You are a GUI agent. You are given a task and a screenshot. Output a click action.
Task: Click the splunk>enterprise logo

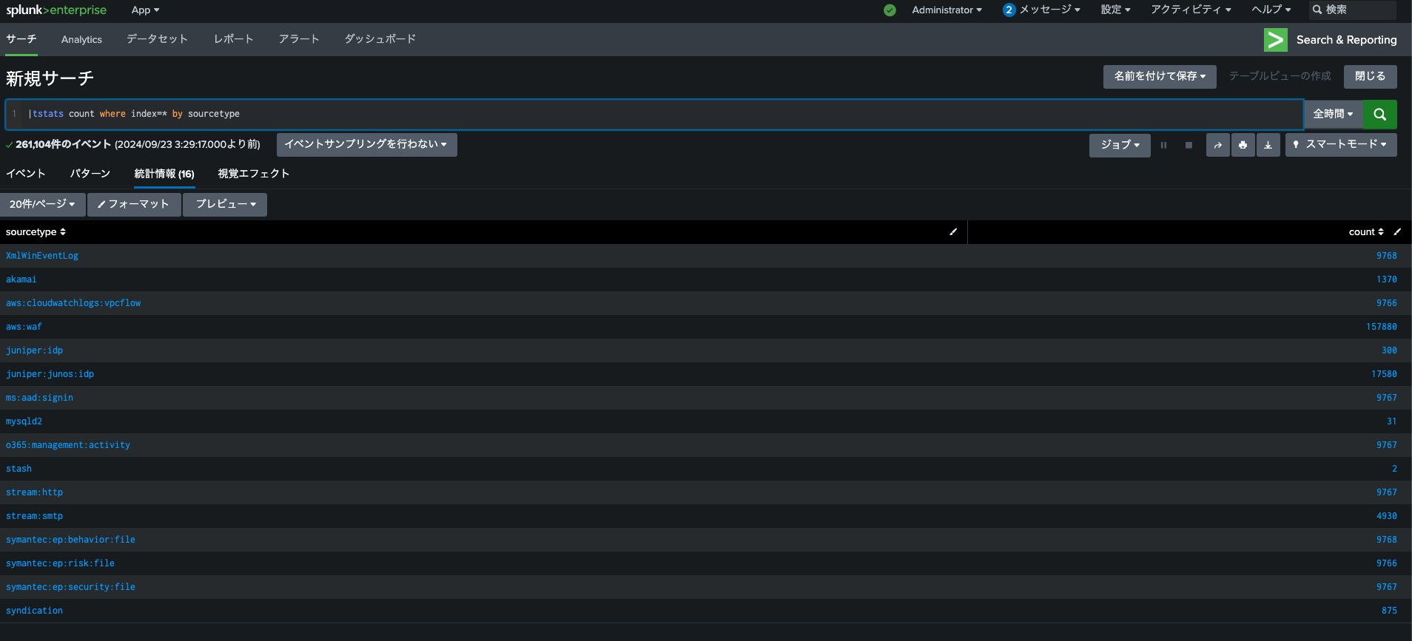tap(56, 10)
